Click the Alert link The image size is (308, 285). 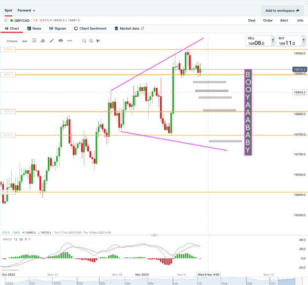(284, 20)
